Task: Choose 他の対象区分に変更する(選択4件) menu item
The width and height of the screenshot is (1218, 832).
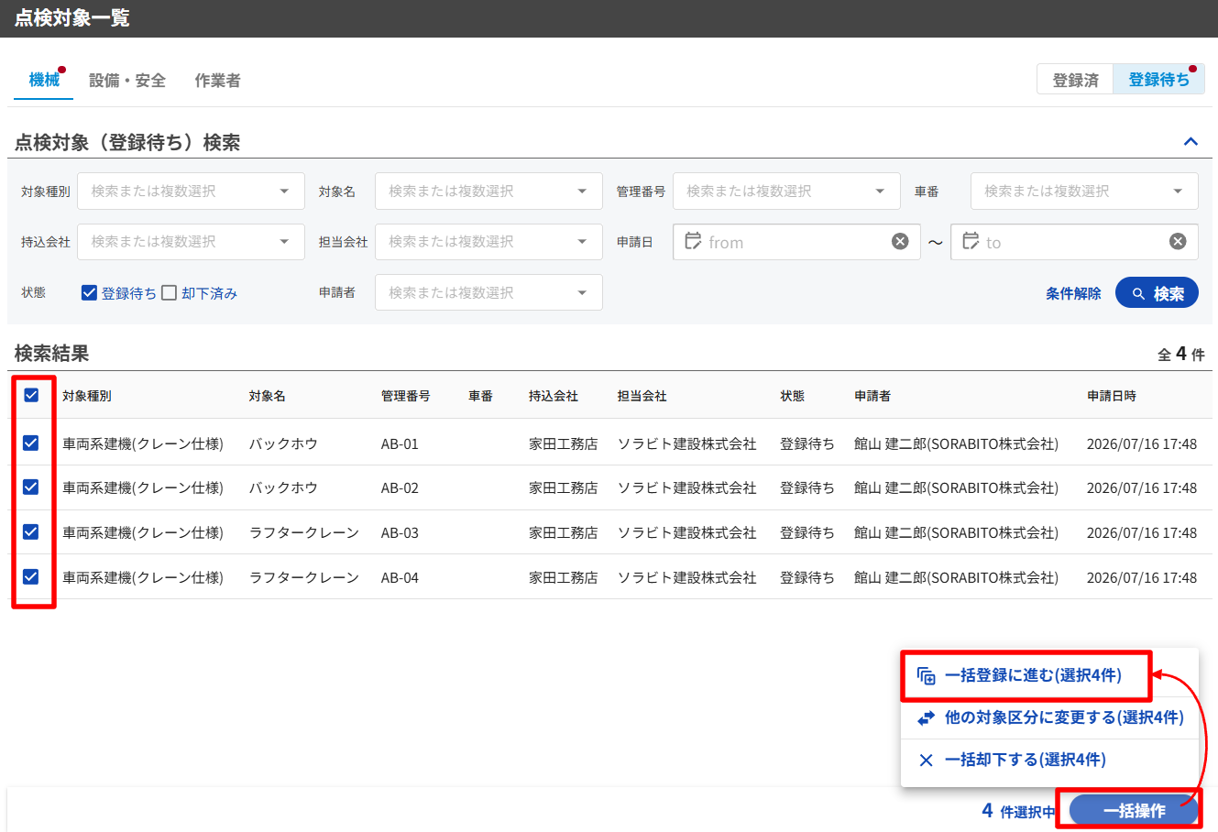Action: click(x=1049, y=718)
